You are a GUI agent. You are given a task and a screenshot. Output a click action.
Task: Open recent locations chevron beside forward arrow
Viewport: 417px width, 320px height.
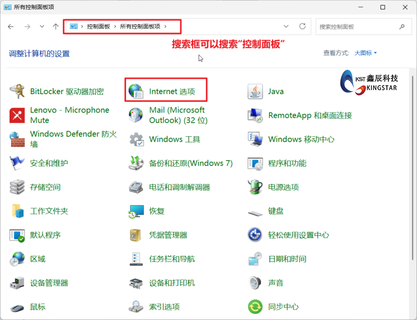point(42,27)
